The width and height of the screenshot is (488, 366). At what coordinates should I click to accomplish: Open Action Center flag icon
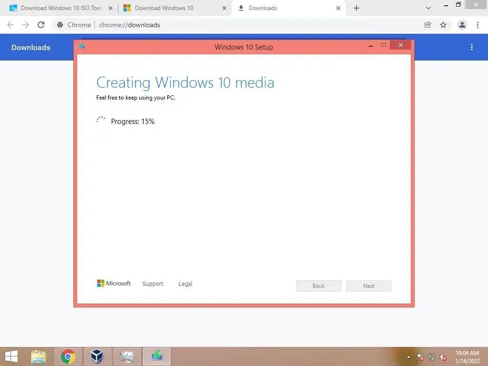click(x=420, y=357)
